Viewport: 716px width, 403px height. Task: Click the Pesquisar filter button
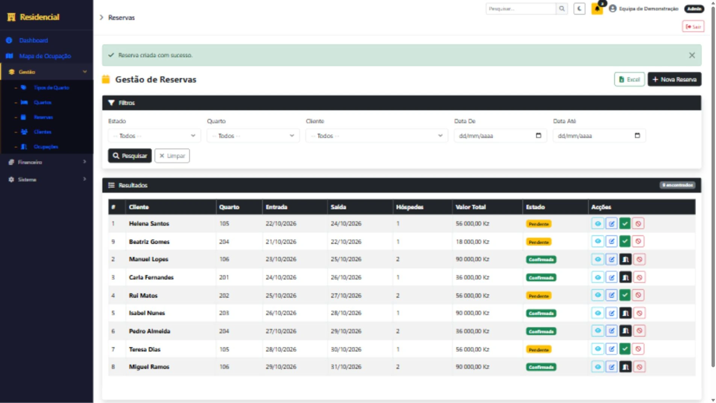coord(130,156)
